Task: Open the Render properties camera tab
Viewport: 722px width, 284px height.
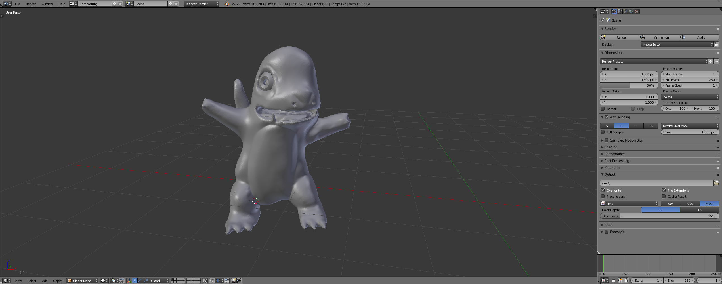Action: click(614, 11)
